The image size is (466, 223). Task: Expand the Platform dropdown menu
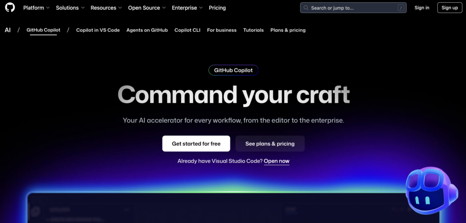[36, 8]
